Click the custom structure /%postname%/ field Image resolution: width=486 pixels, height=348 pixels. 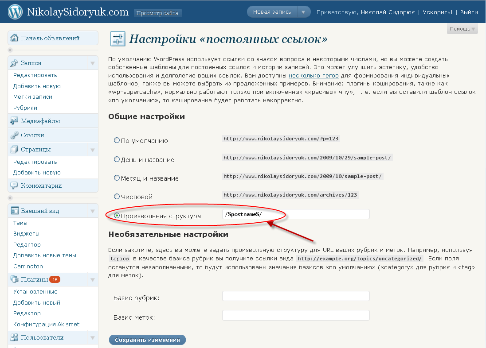[x=296, y=214]
